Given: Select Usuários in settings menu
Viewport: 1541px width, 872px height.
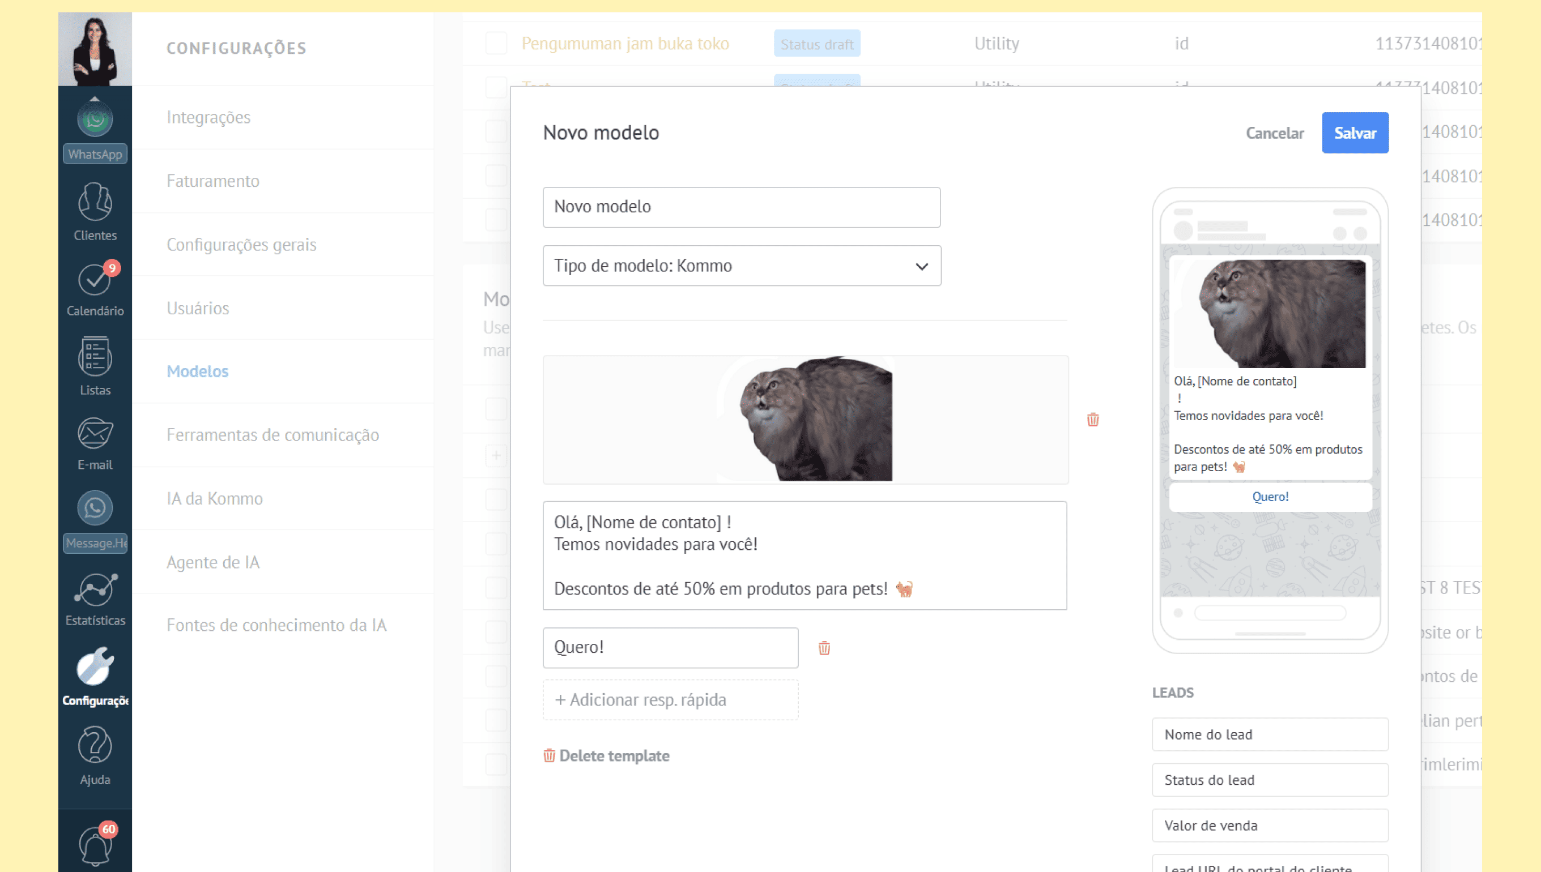Looking at the screenshot, I should [198, 308].
